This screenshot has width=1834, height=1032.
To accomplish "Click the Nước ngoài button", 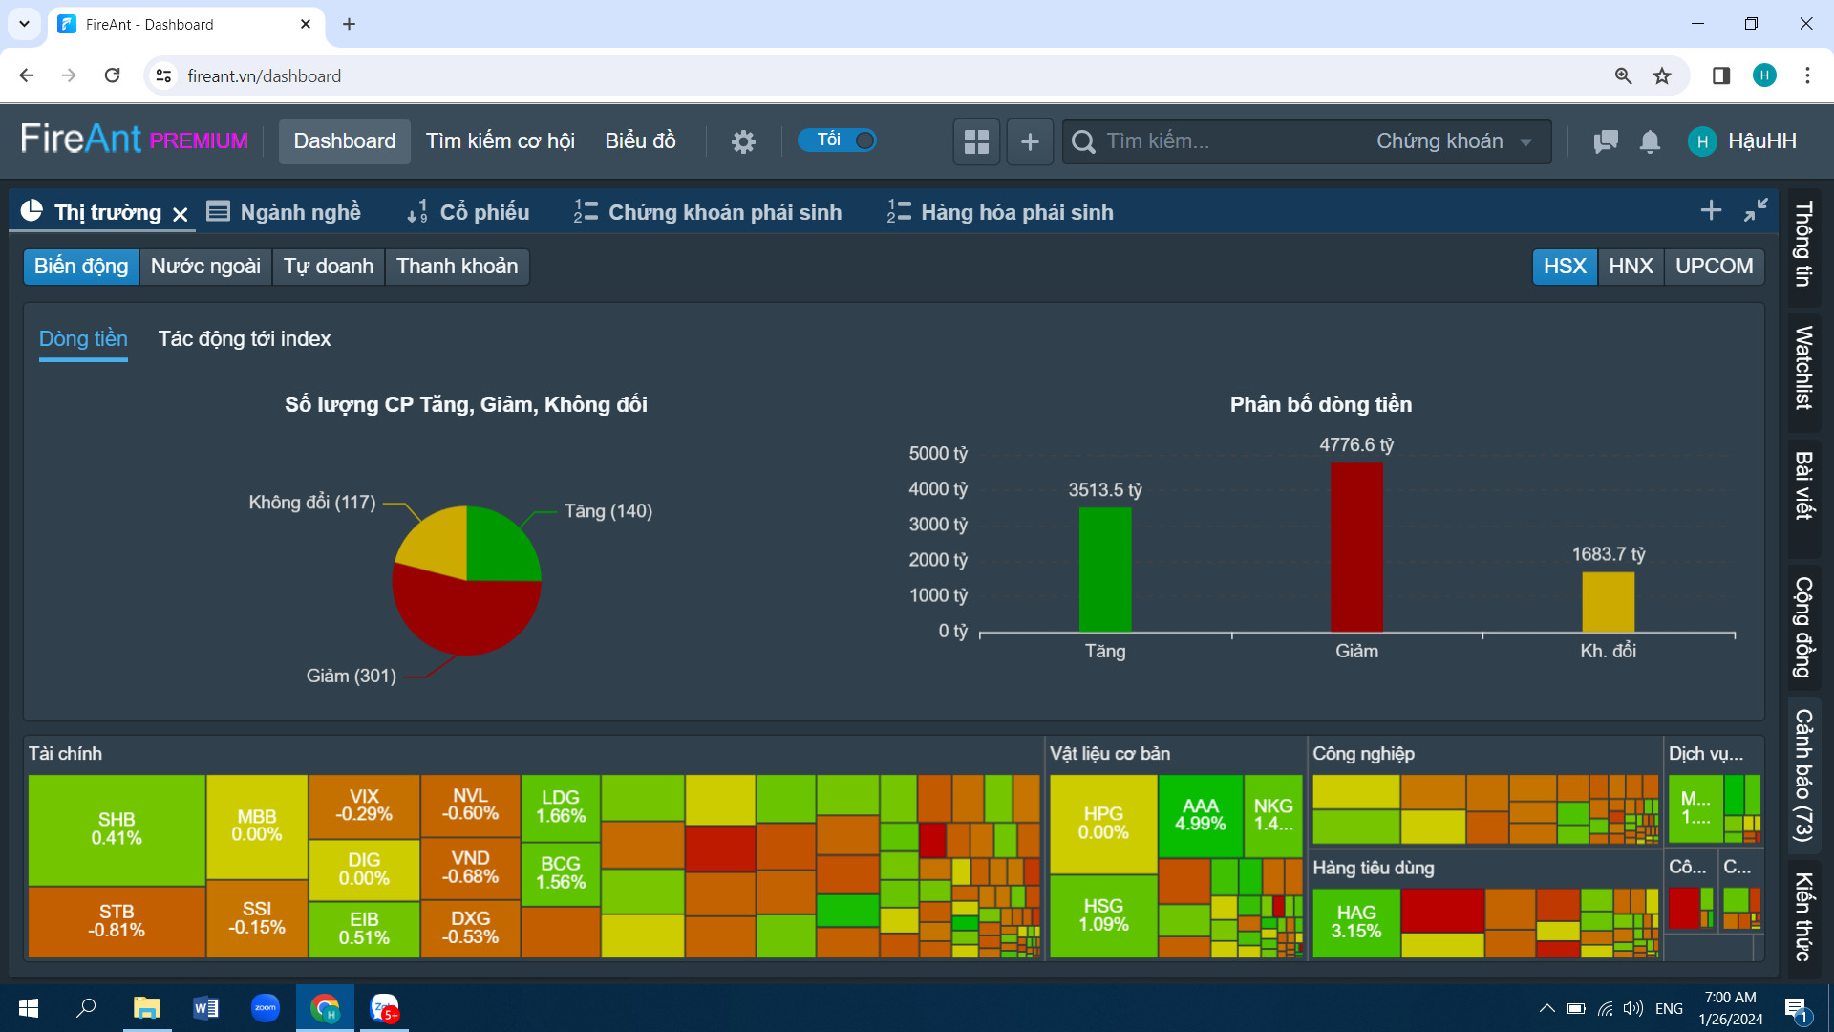I will coord(205,266).
